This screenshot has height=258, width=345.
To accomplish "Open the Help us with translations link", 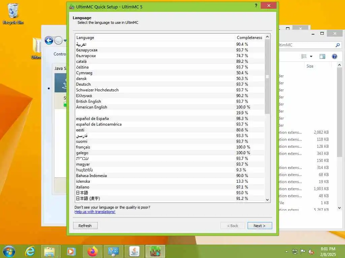I will 95,212.
